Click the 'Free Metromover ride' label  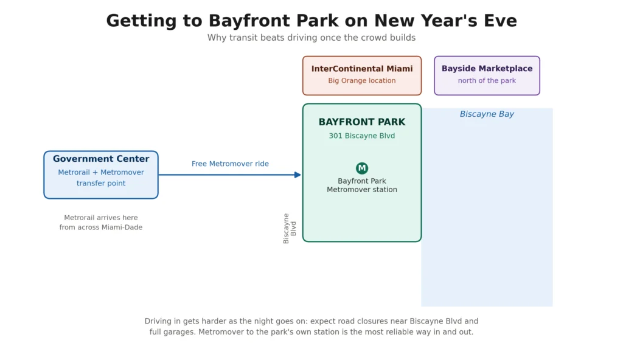coord(230,164)
